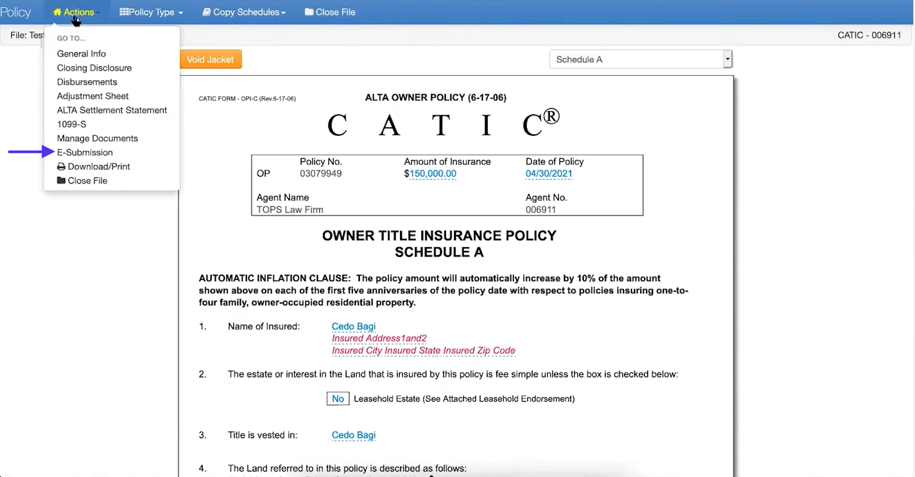Choose E-Submission from the Actions menu

point(85,152)
